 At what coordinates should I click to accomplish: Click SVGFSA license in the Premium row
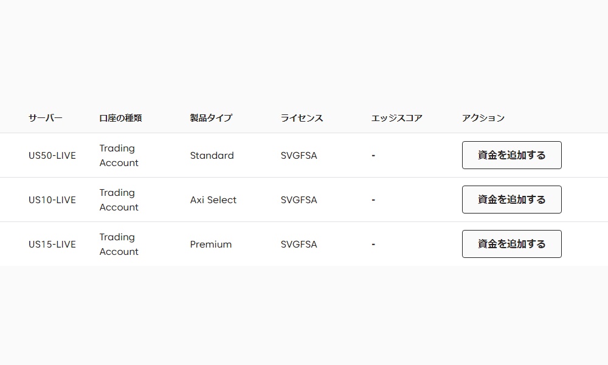pyautogui.click(x=299, y=245)
